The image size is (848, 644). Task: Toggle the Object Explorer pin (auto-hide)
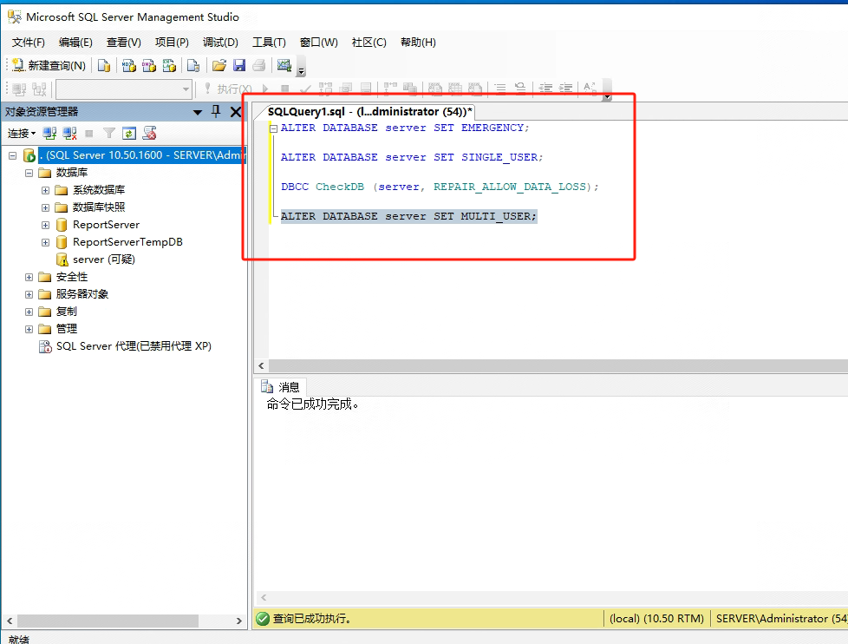pos(216,111)
